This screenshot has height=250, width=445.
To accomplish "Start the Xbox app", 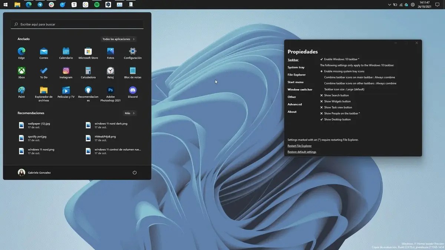I will coord(21,71).
